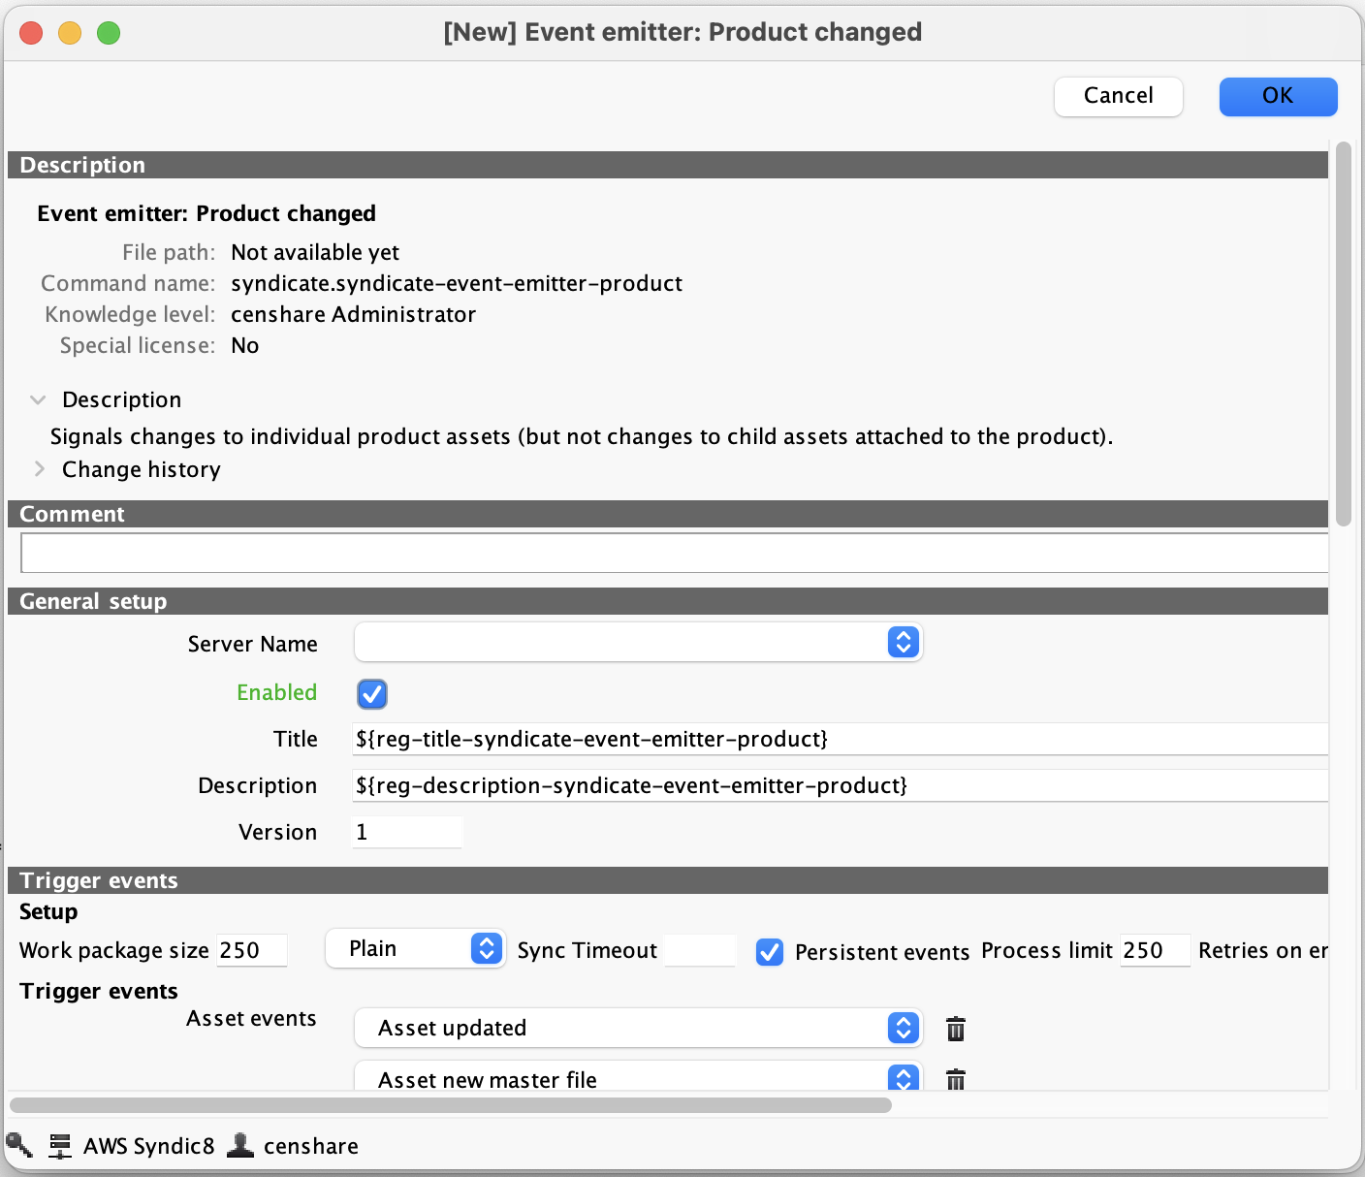Open the Server Name dropdown
The width and height of the screenshot is (1365, 1177).
[x=638, y=642]
